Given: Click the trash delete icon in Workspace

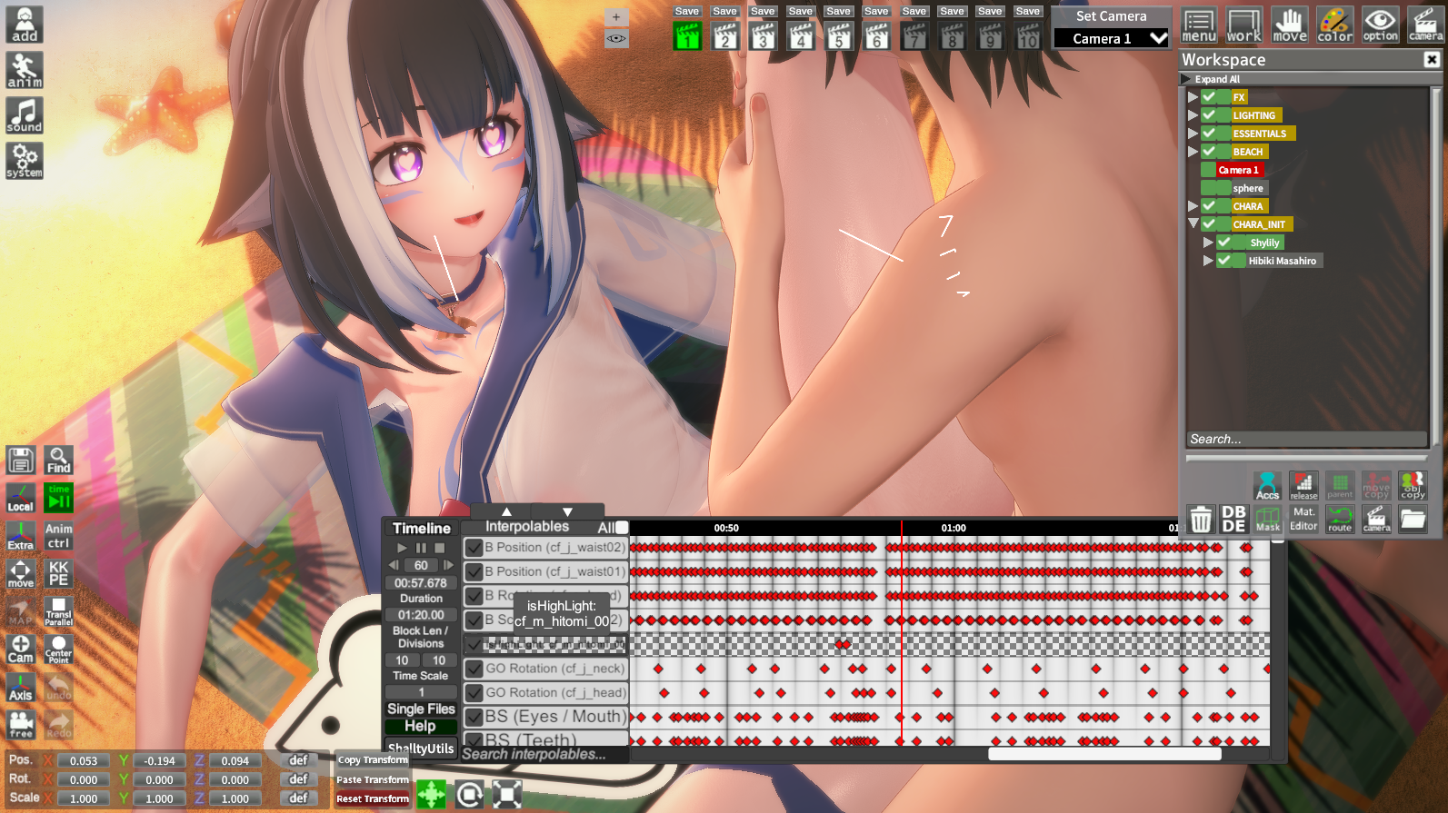Looking at the screenshot, I should 1201,520.
